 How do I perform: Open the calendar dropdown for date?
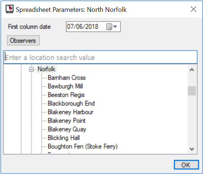coord(112,27)
